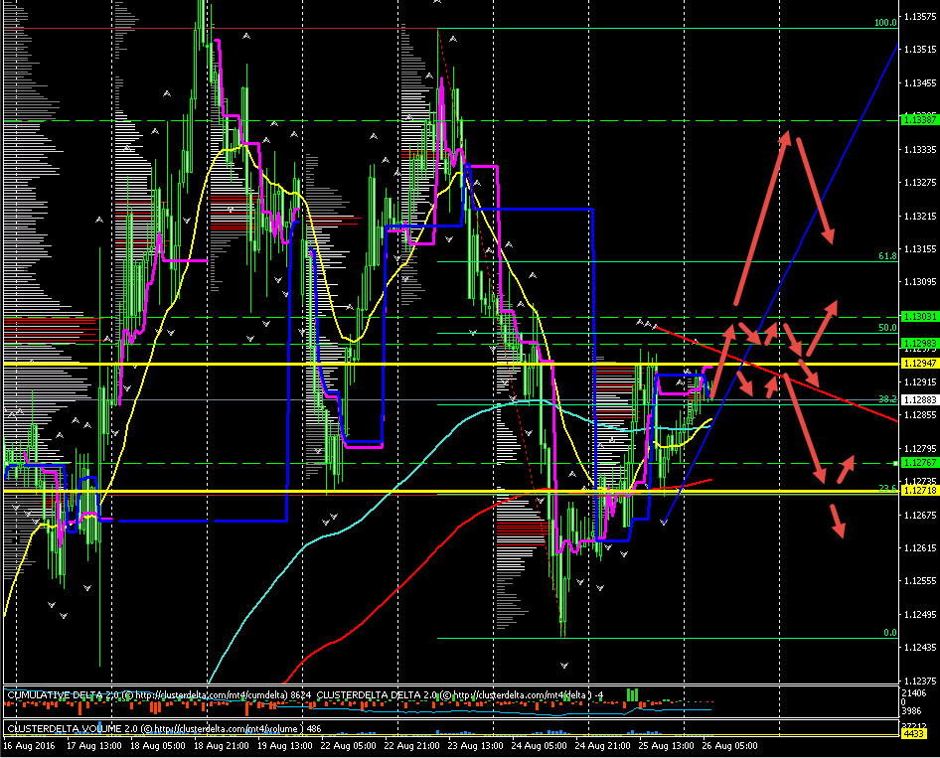The width and height of the screenshot is (940, 758).
Task: Select the green 1.12983 level price tag
Action: pyautogui.click(x=919, y=344)
